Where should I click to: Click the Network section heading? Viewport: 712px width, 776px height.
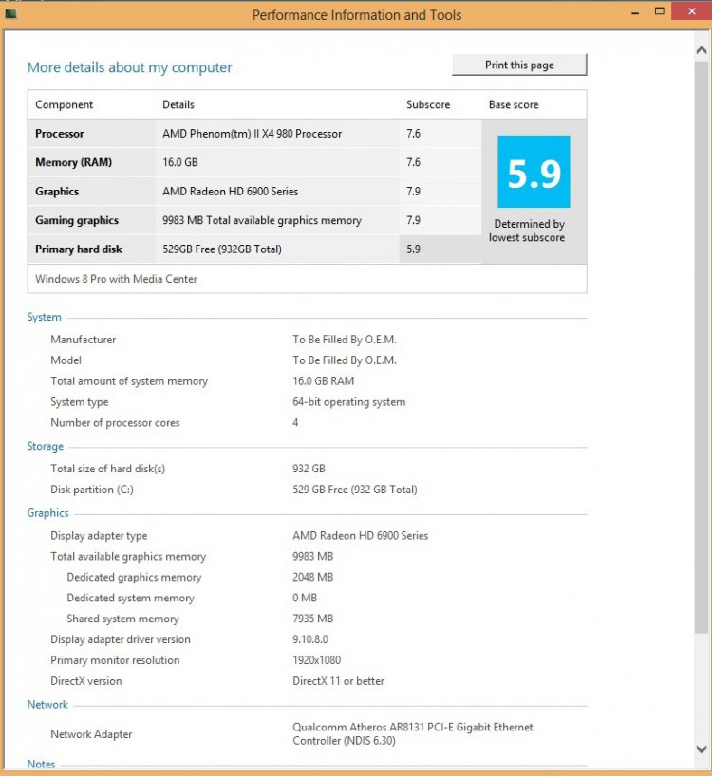click(47, 705)
